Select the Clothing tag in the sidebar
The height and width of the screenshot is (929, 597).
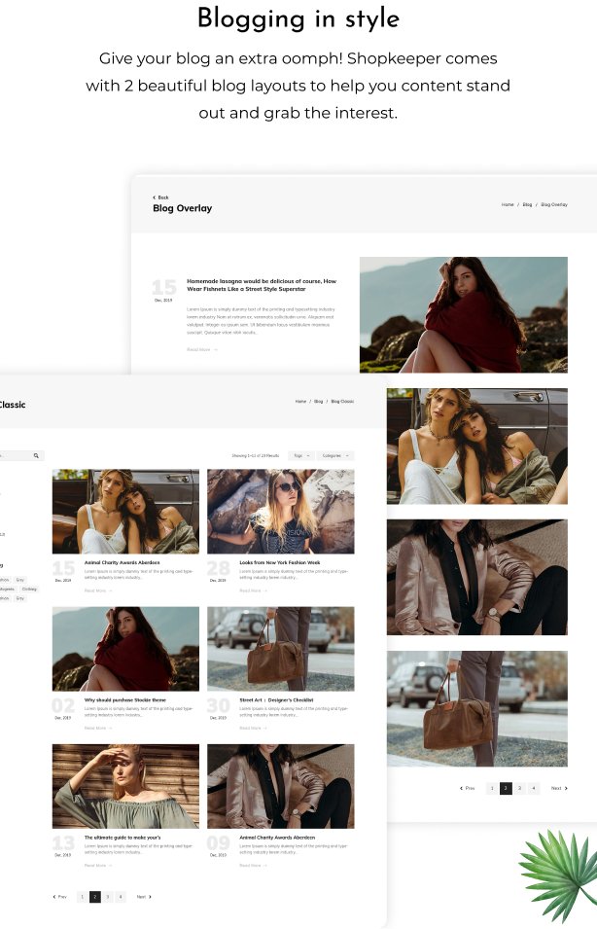tap(29, 589)
